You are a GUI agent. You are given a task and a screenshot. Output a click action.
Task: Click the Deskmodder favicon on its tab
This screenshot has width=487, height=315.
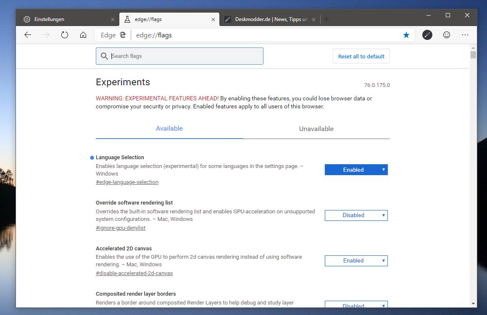pyautogui.click(x=228, y=19)
